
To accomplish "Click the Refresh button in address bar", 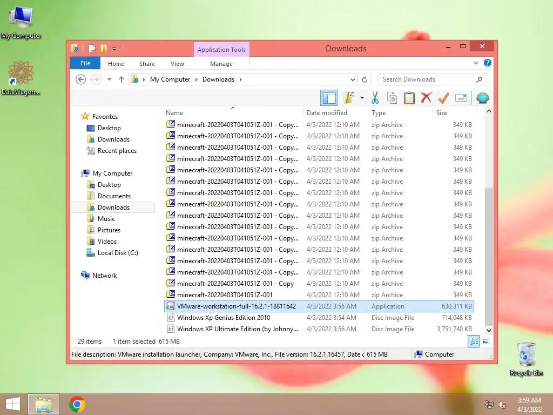I will click(365, 80).
